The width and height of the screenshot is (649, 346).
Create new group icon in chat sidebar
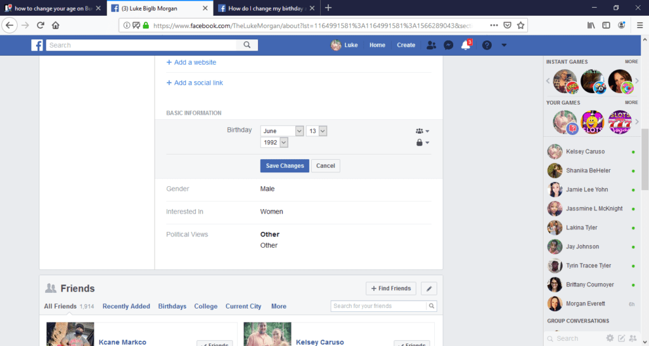click(633, 338)
